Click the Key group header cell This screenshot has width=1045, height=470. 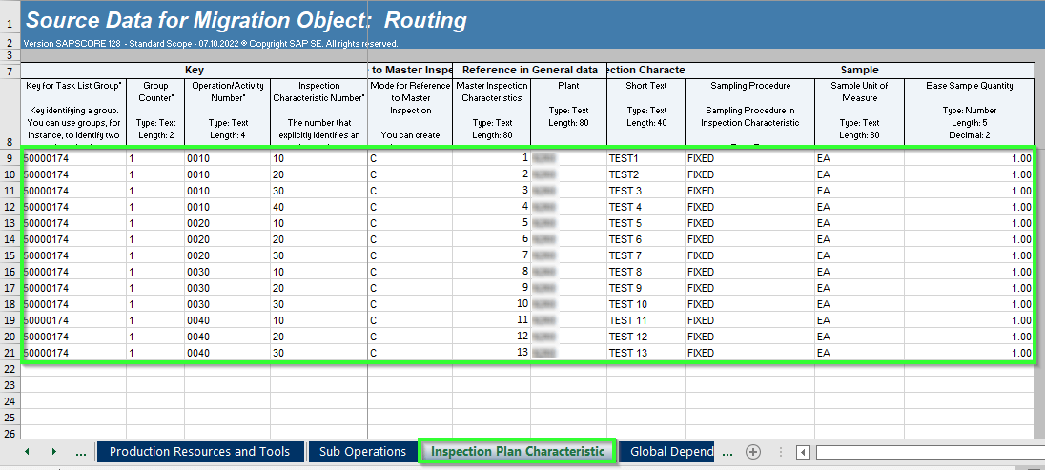tap(194, 70)
